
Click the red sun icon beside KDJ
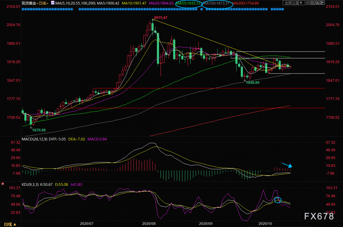3,184
